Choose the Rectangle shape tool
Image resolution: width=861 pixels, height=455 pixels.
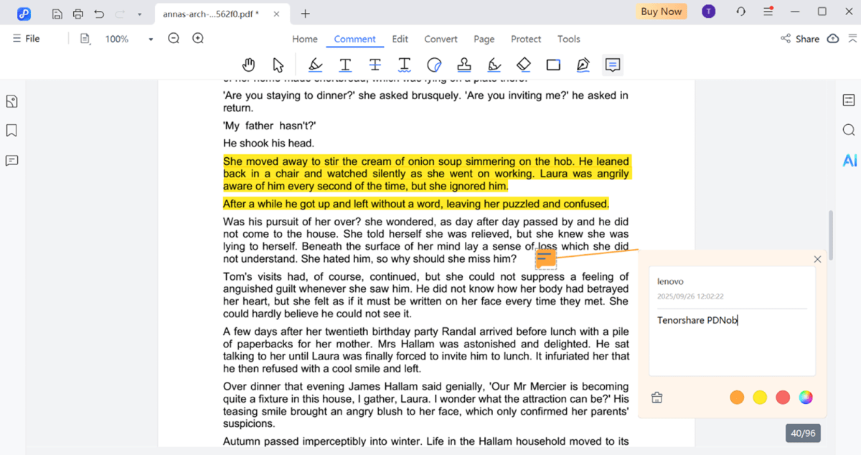(x=553, y=65)
